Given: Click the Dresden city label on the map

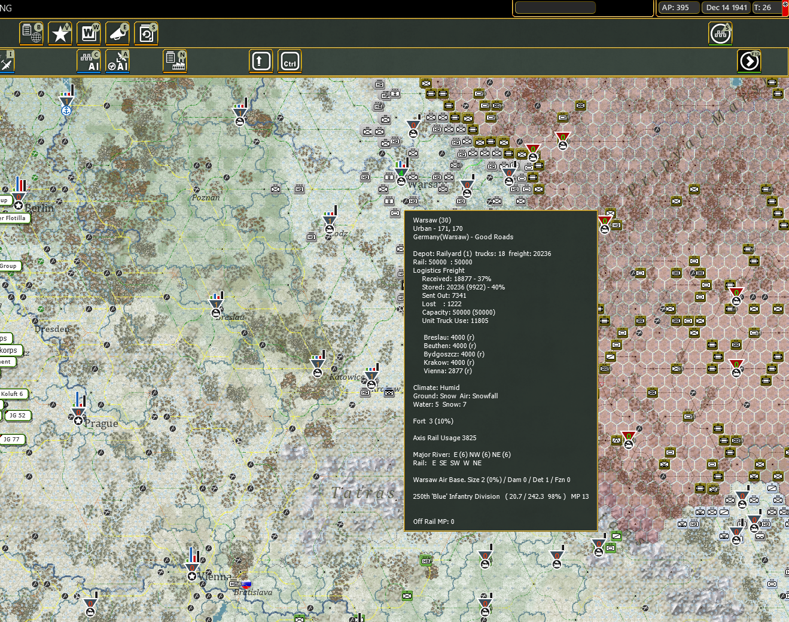Looking at the screenshot, I should (x=52, y=329).
